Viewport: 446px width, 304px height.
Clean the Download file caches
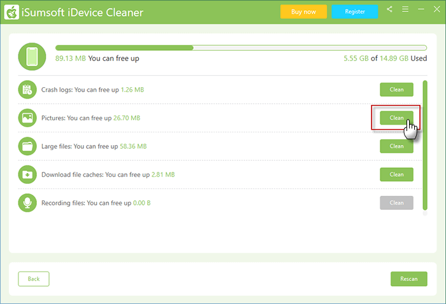click(396, 174)
